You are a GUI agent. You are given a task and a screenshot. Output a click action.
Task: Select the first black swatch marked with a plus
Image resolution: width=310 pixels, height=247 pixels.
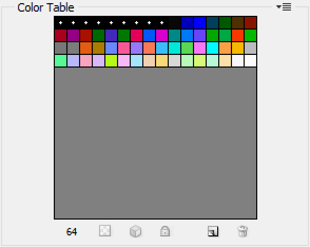[61, 23]
